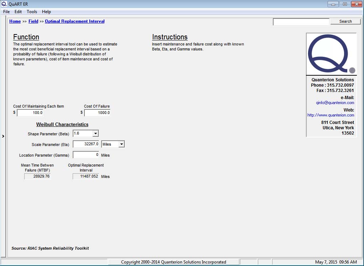The image size is (364, 266).
Task: Edit the Scale Parameter (Eta) value
Action: click(86, 144)
